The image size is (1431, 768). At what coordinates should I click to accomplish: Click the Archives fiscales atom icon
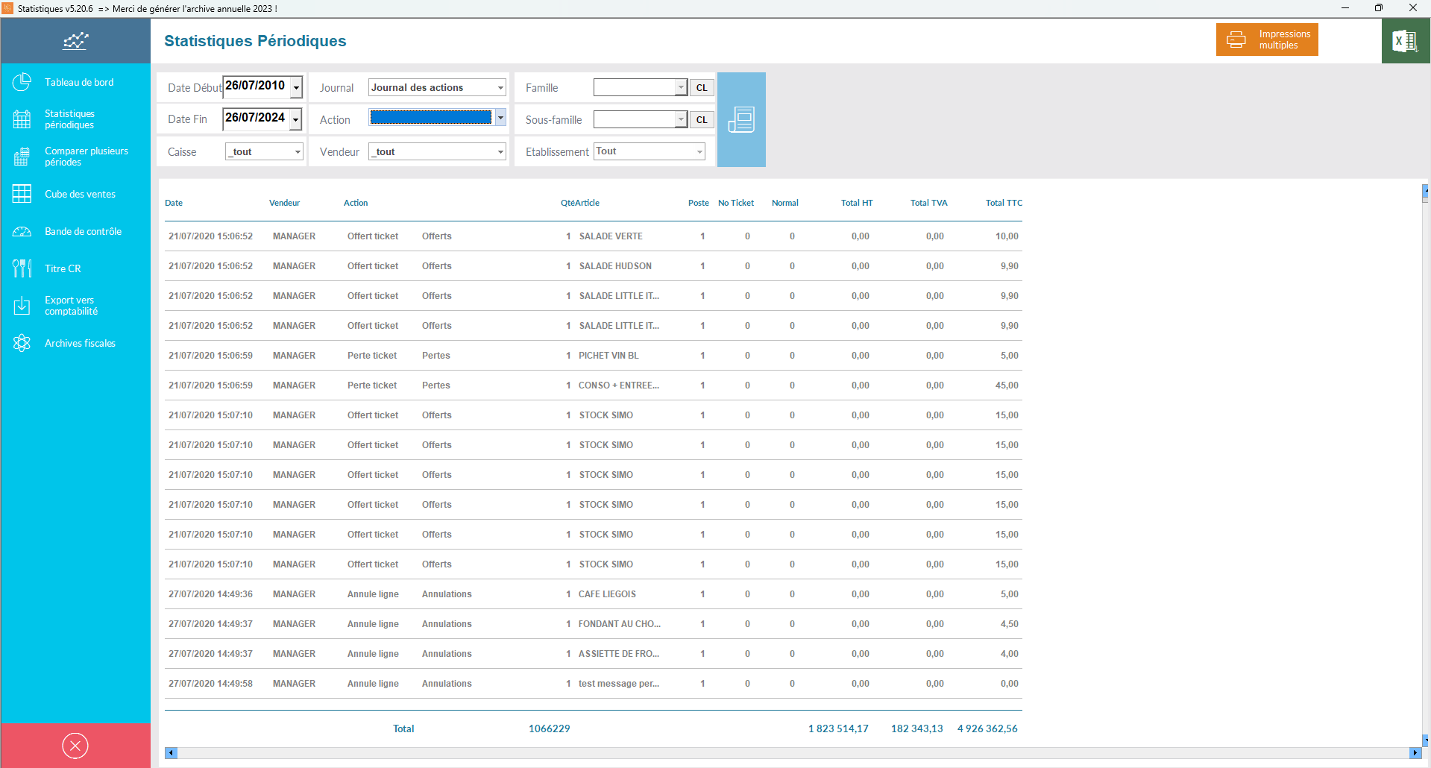tap(22, 343)
